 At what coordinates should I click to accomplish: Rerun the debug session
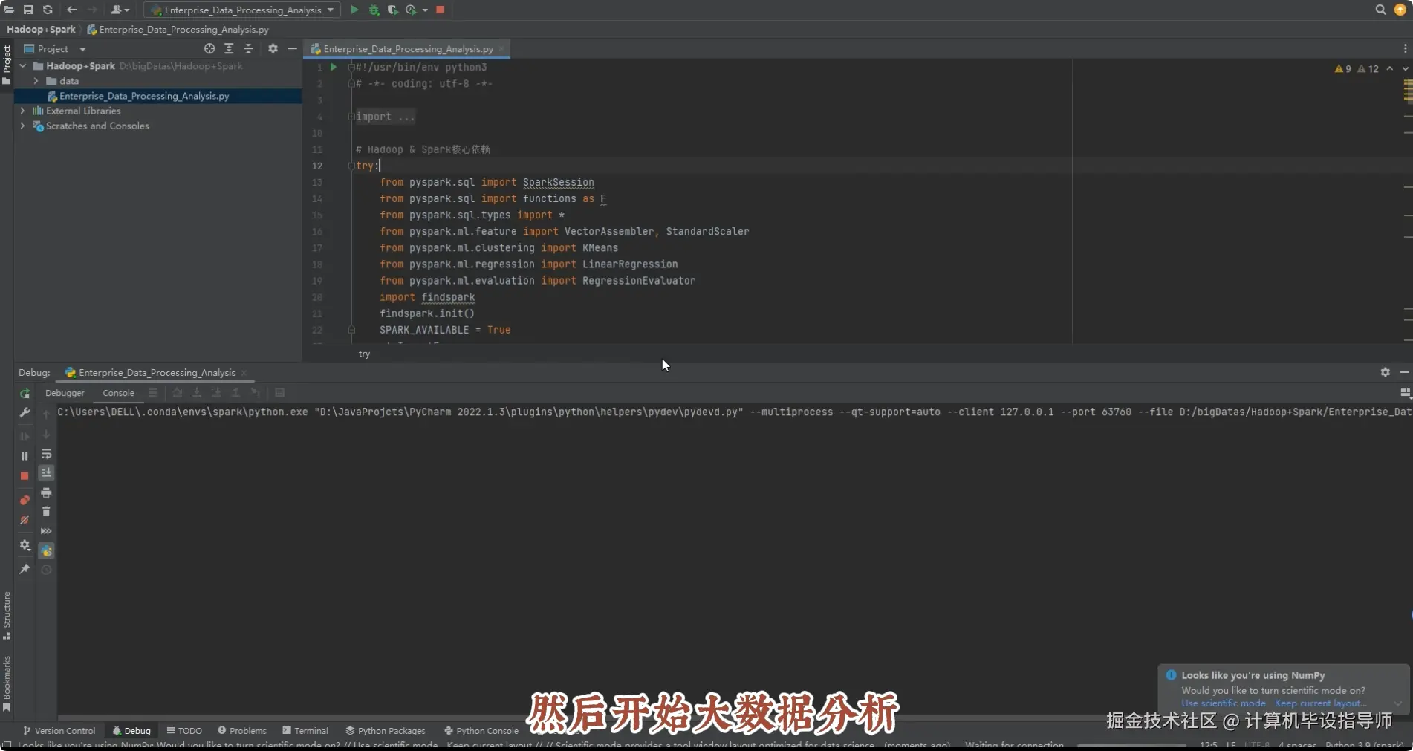pyautogui.click(x=25, y=394)
